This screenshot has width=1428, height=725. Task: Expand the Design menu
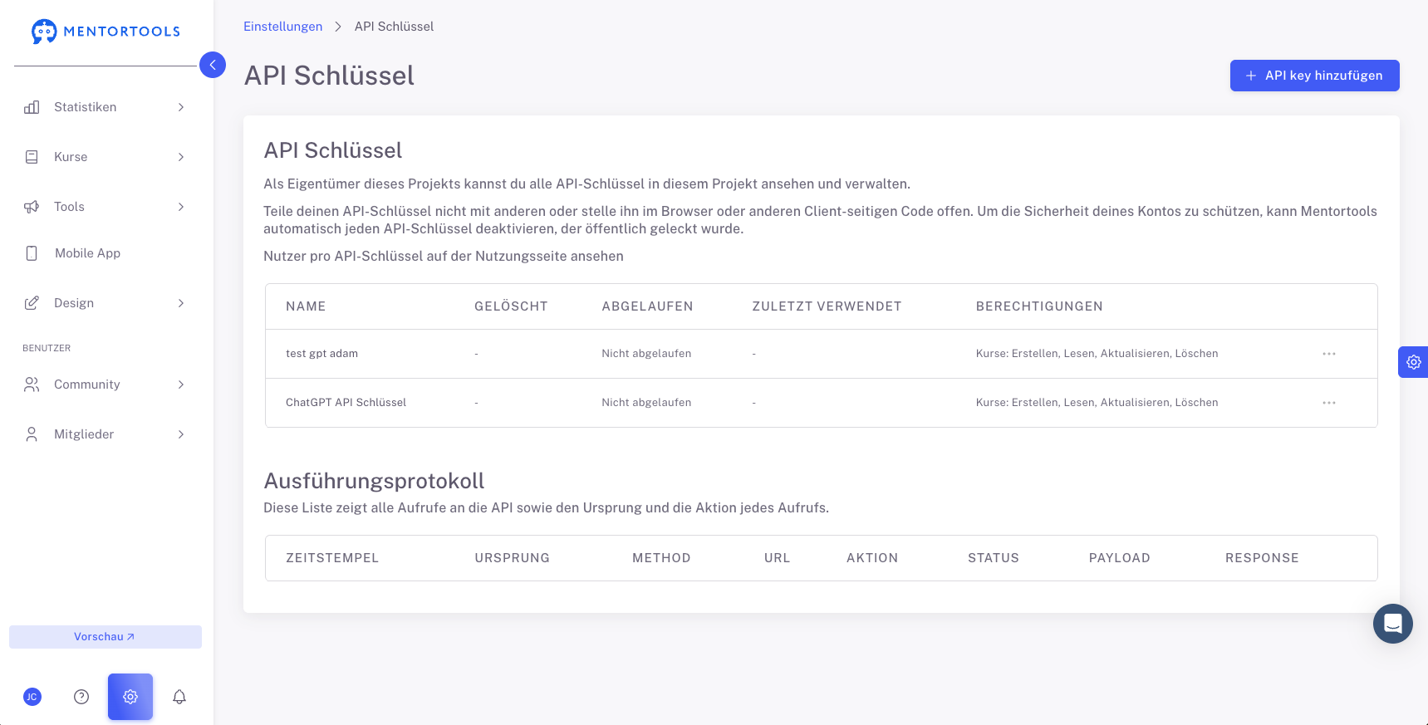[x=105, y=303]
